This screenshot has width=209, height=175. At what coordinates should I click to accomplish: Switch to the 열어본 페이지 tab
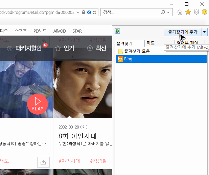point(190,42)
